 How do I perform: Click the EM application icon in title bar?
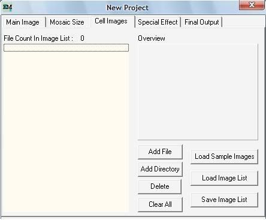coord(7,7)
